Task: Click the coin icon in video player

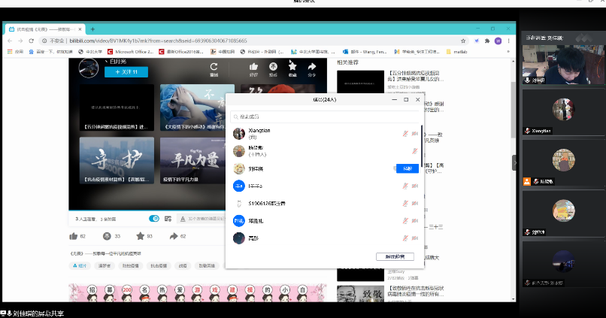Action: [x=273, y=68]
